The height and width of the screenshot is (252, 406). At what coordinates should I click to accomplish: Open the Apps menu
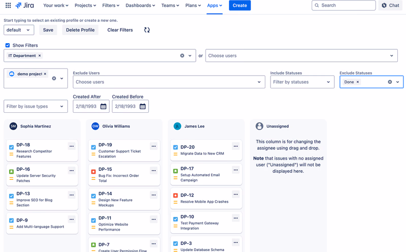(214, 6)
